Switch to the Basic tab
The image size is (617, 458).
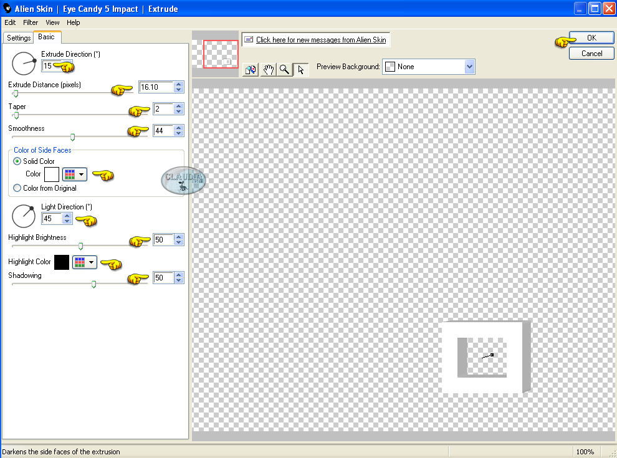[47, 37]
